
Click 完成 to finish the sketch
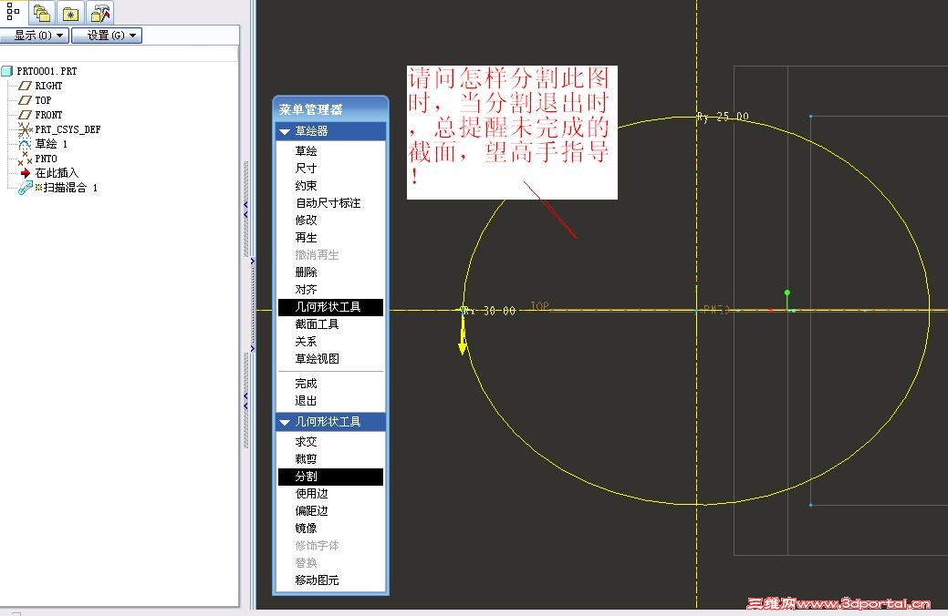[306, 384]
